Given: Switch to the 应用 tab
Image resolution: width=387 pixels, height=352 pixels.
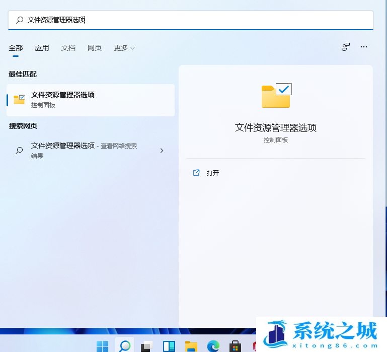Looking at the screenshot, I should coord(42,48).
